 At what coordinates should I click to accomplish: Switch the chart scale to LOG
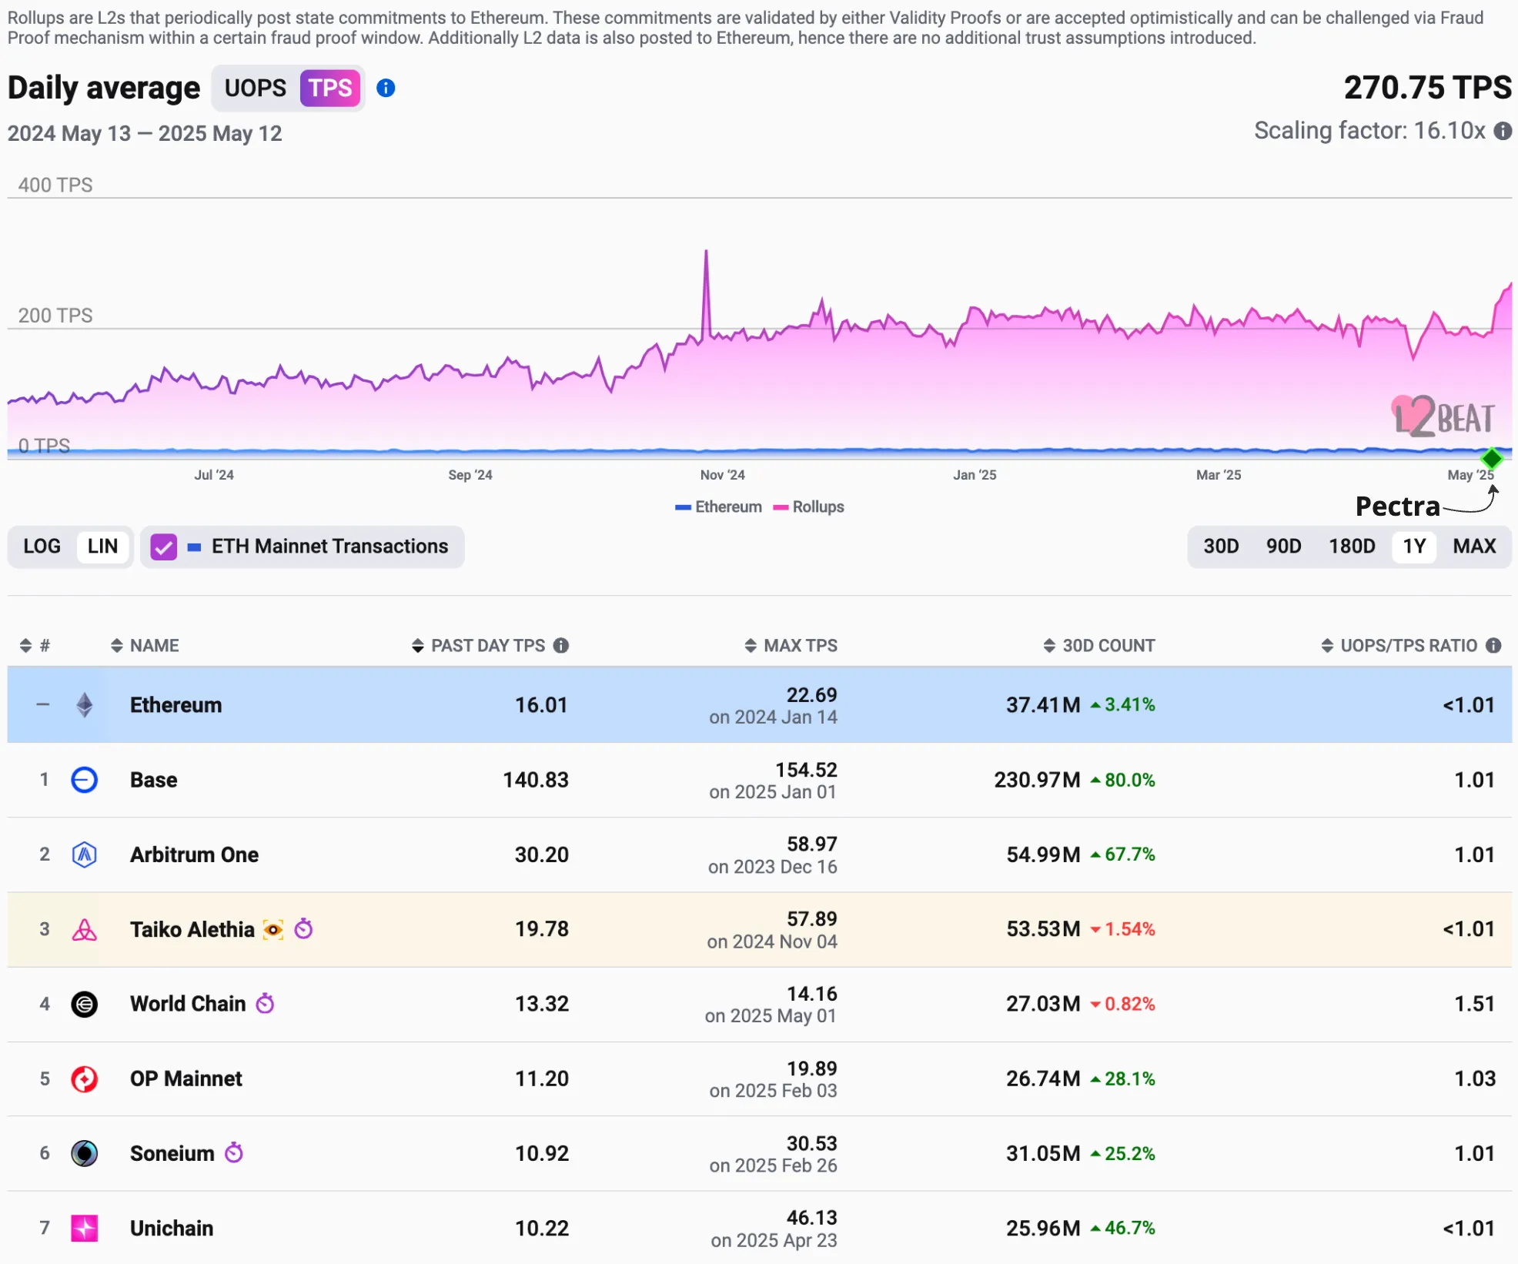[x=42, y=547]
